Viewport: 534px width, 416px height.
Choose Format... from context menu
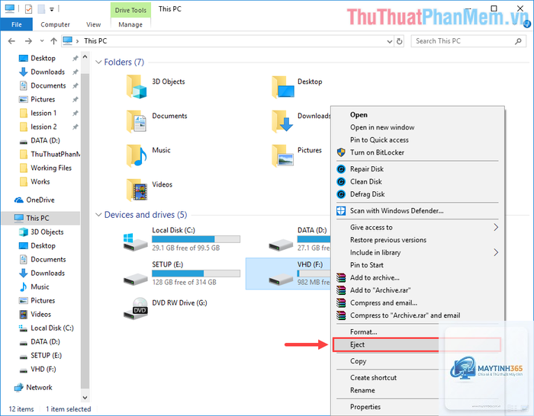363,332
